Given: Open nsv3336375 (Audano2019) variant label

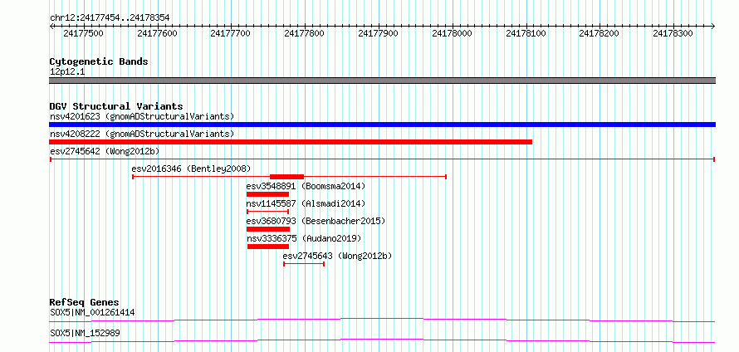Looking at the screenshot, I should (x=304, y=238).
